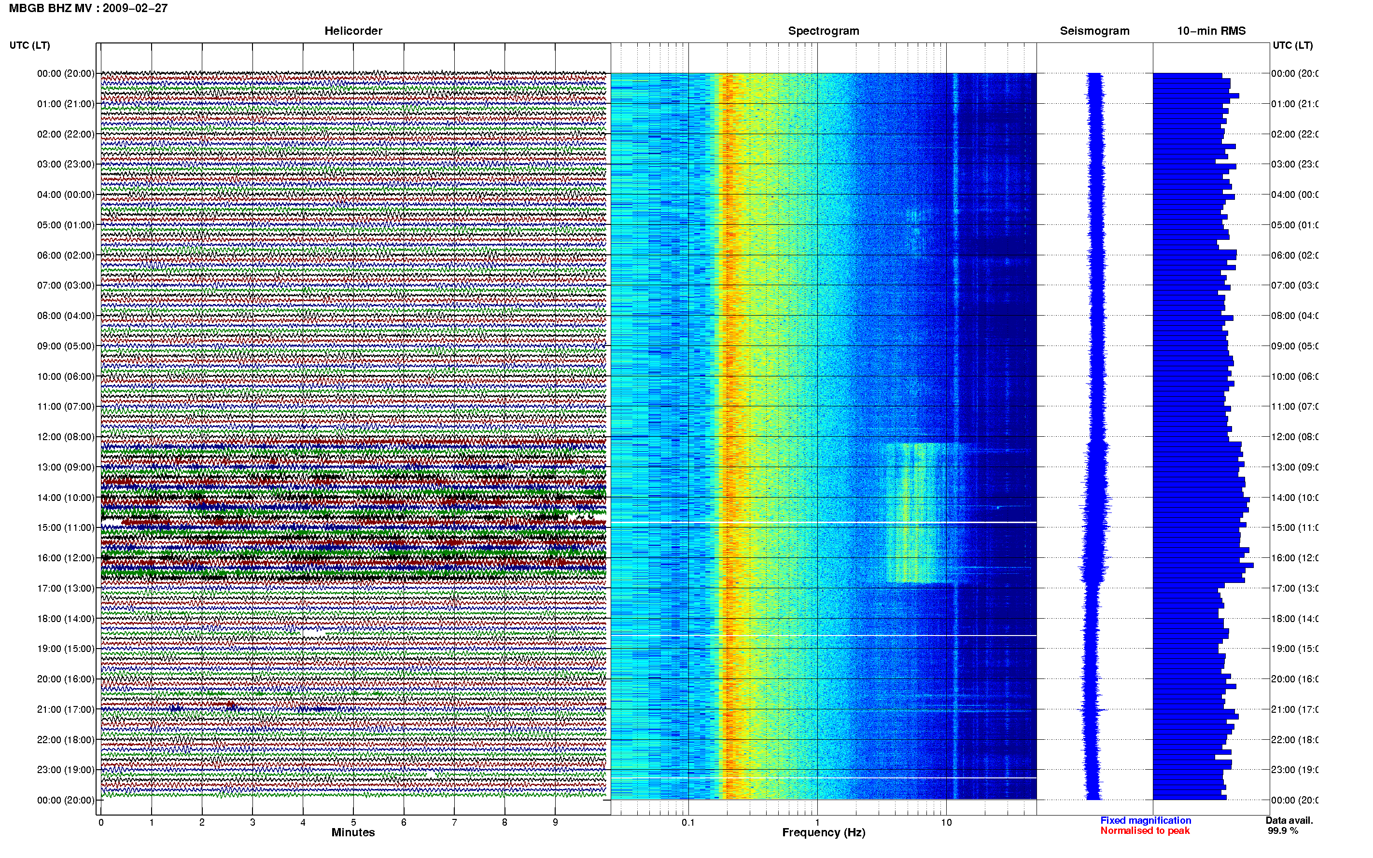Select Minutes axis tick '1'

tap(152, 822)
